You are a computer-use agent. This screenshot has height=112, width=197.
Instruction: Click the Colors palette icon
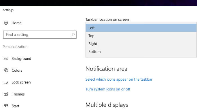pyautogui.click(x=6, y=70)
